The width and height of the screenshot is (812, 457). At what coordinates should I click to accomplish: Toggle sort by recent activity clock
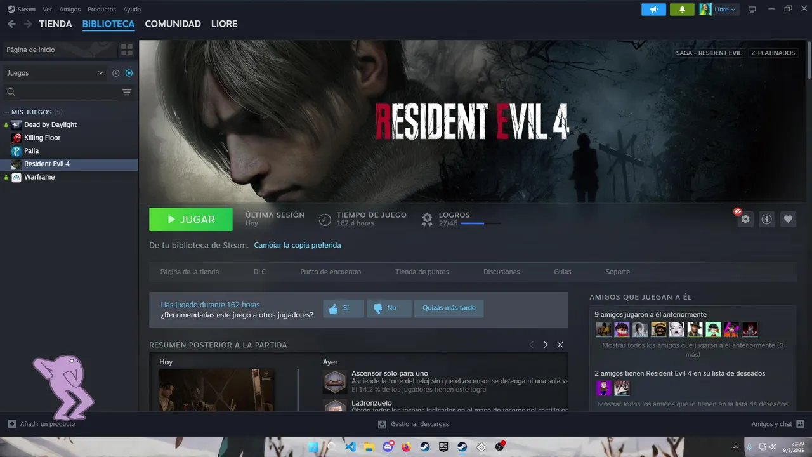tap(116, 73)
